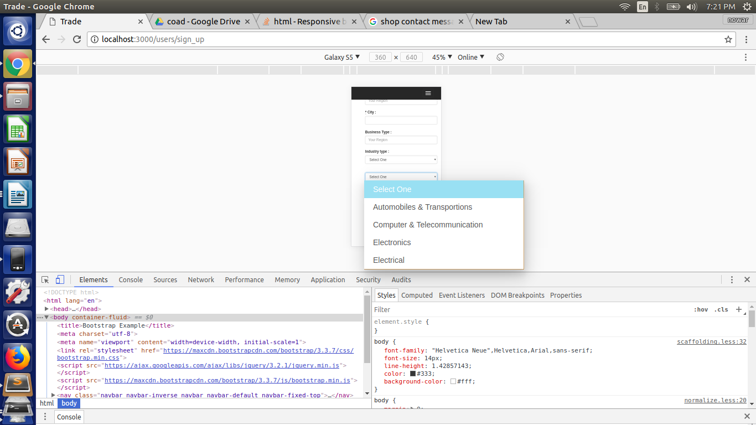Focus the Styles Filter field
756x425 pixels.
tap(531, 309)
